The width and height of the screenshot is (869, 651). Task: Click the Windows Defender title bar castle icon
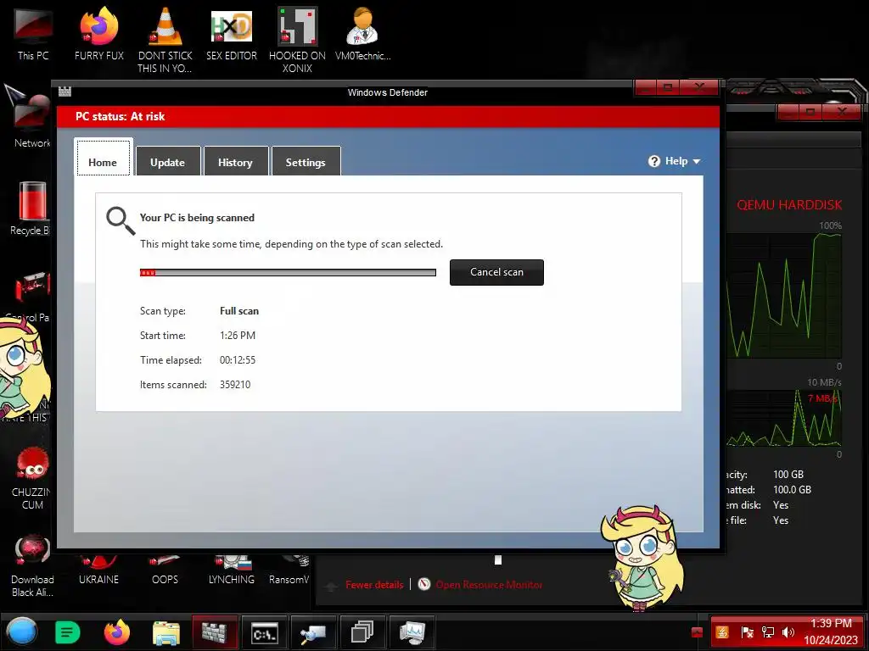[x=64, y=91]
